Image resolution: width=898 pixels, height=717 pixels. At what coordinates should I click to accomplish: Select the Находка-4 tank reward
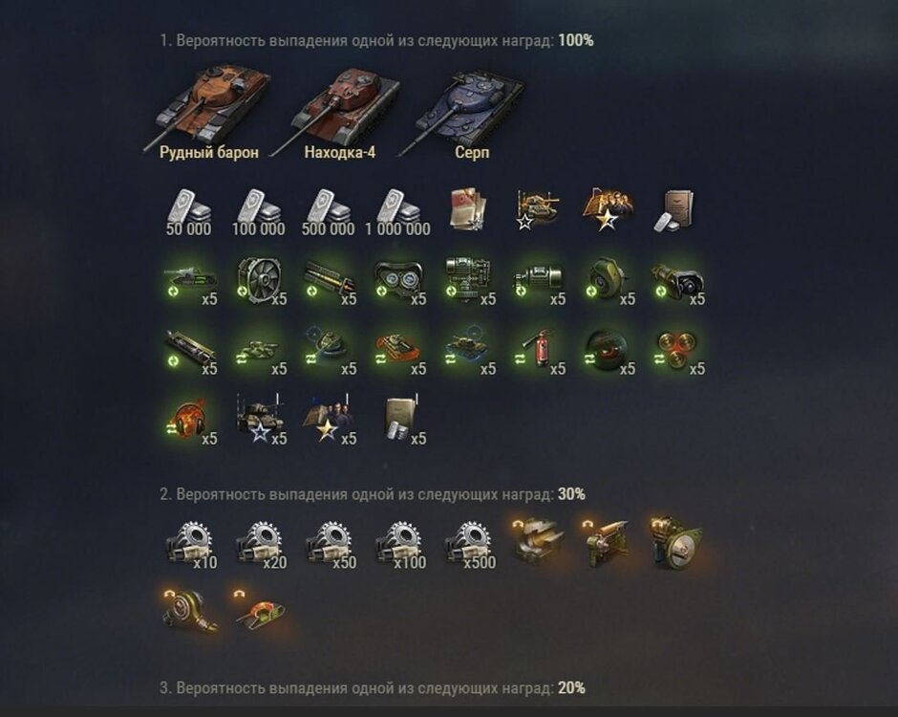click(x=339, y=112)
